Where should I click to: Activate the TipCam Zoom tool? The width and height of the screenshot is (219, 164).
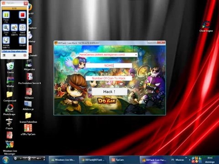point(6,28)
